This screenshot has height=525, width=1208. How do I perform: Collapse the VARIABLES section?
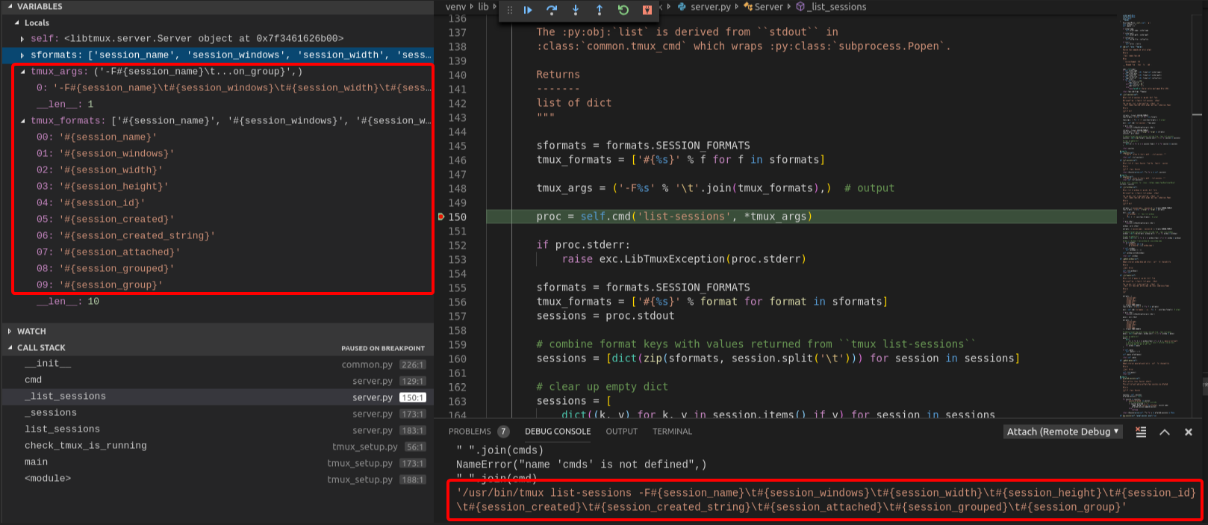point(10,6)
